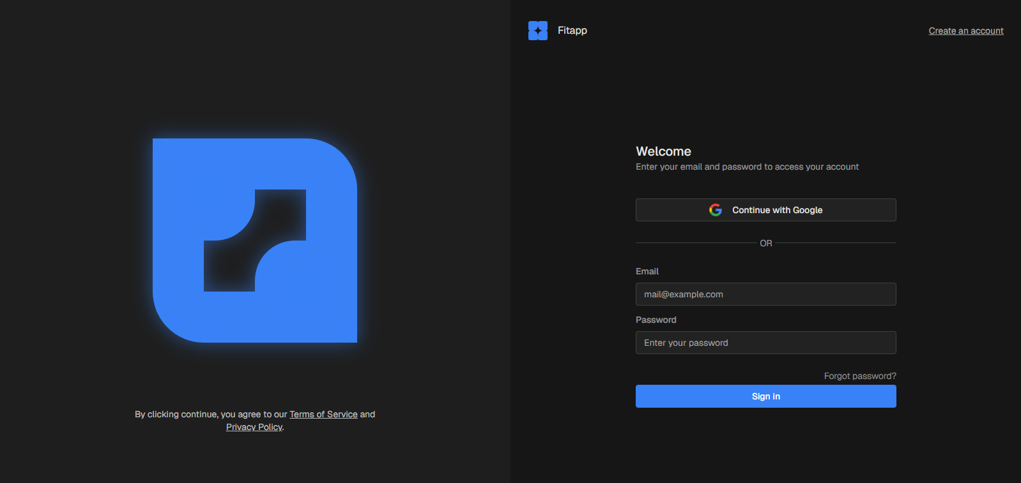Focus the Email input field
Image resolution: width=1021 pixels, height=483 pixels.
765,294
